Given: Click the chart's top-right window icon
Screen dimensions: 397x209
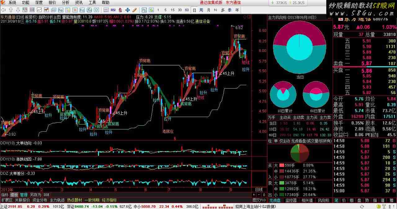Looking at the screenshot, I should [x=250, y=17].
